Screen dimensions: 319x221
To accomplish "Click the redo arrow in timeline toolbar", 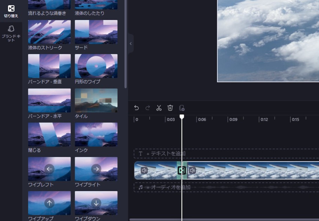I will click(147, 108).
